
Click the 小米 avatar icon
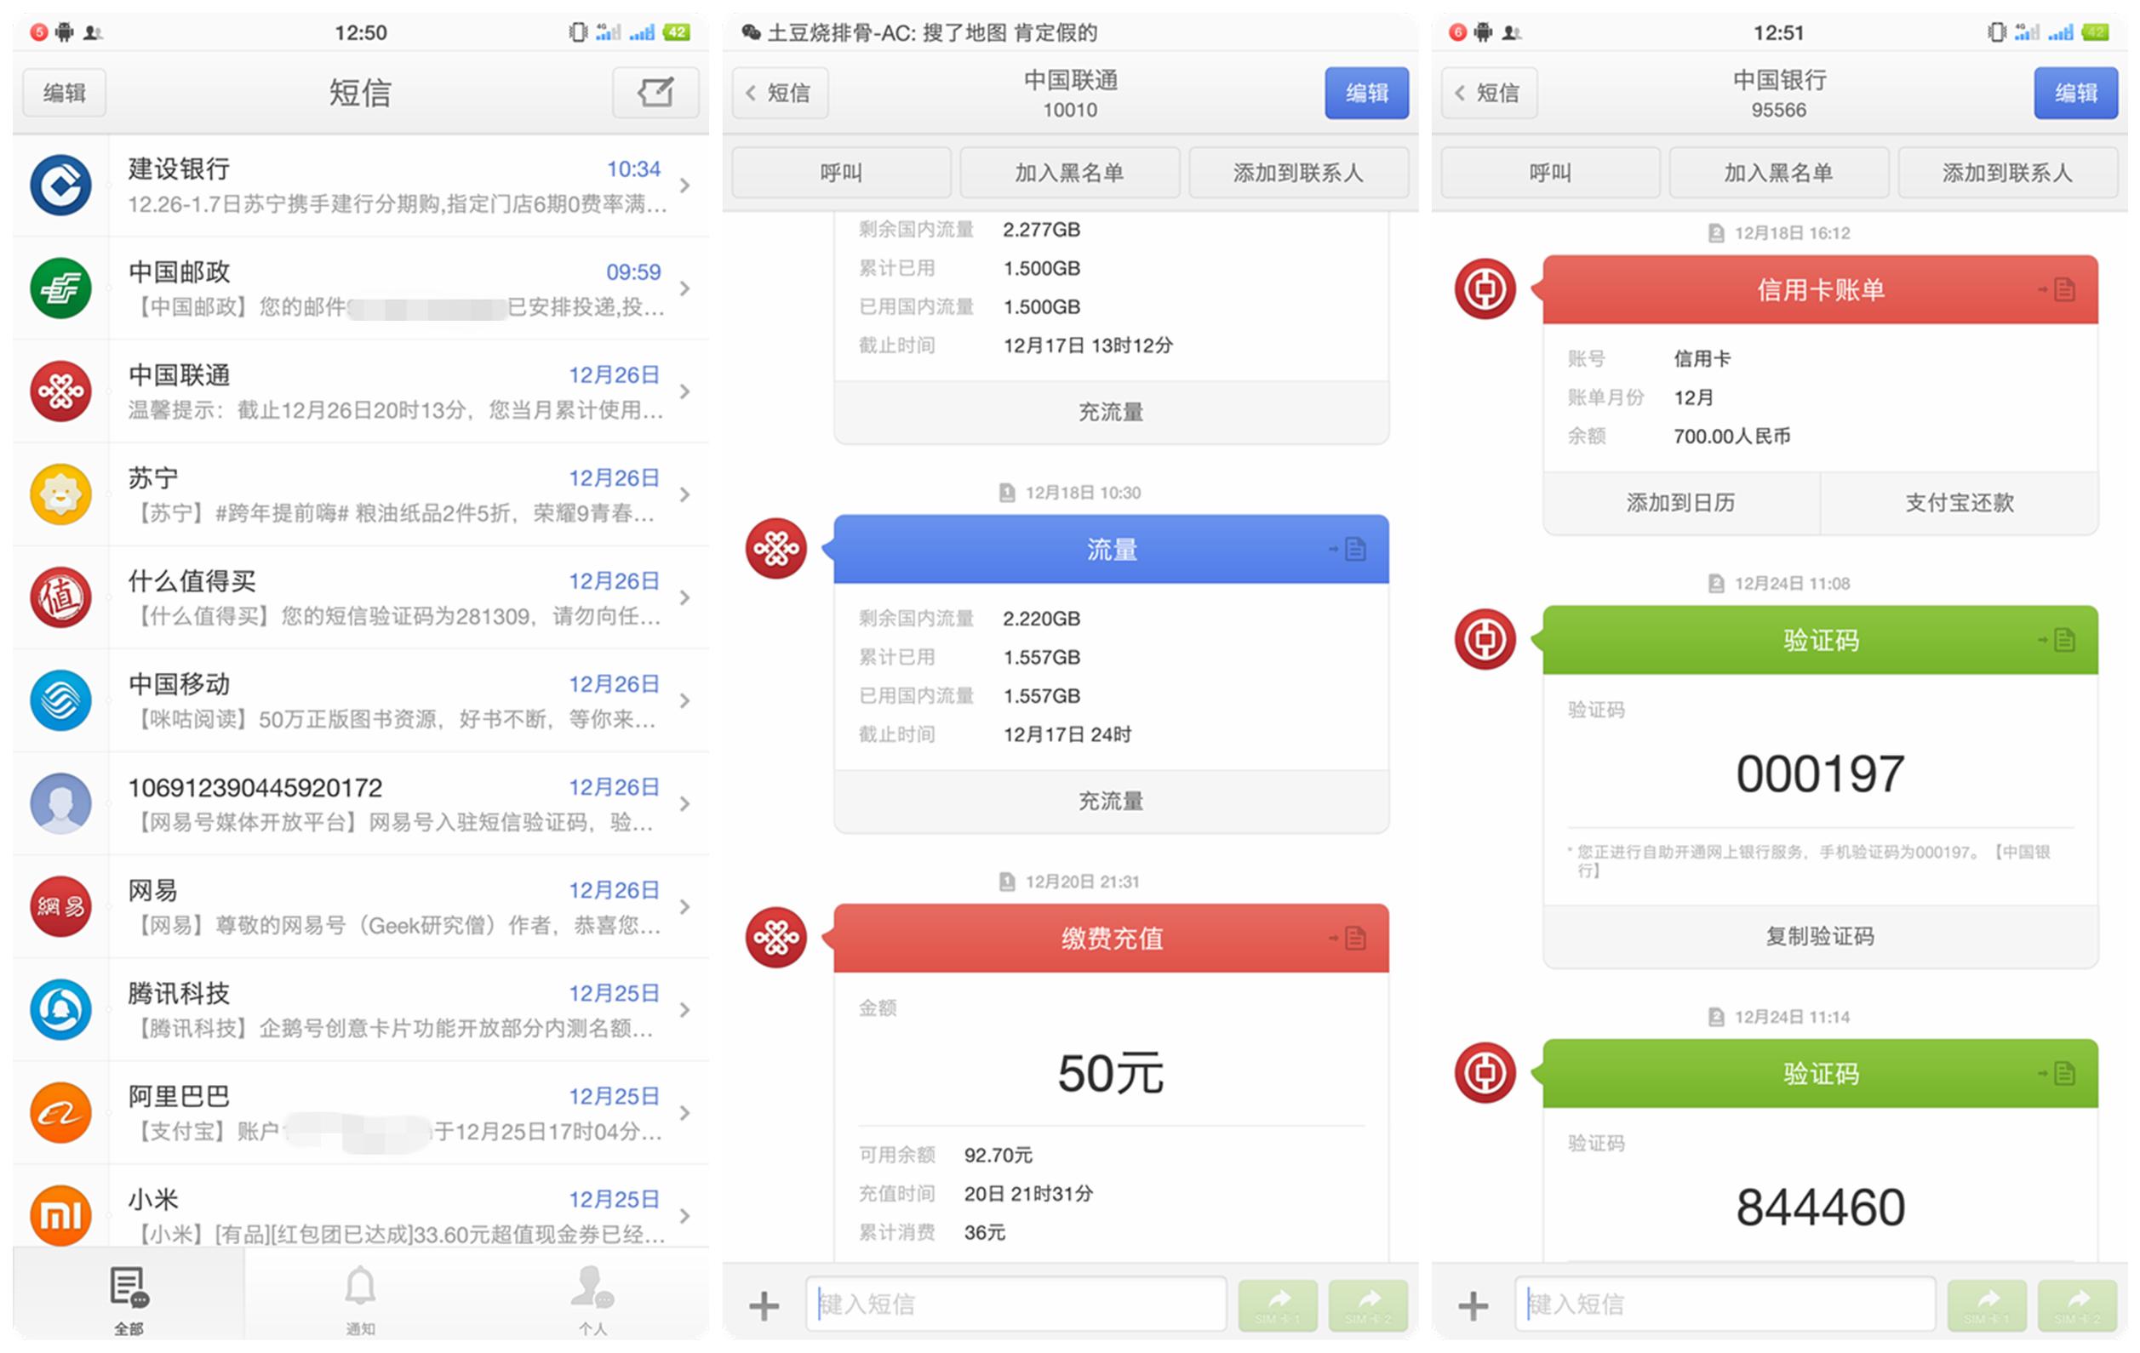click(x=60, y=1213)
